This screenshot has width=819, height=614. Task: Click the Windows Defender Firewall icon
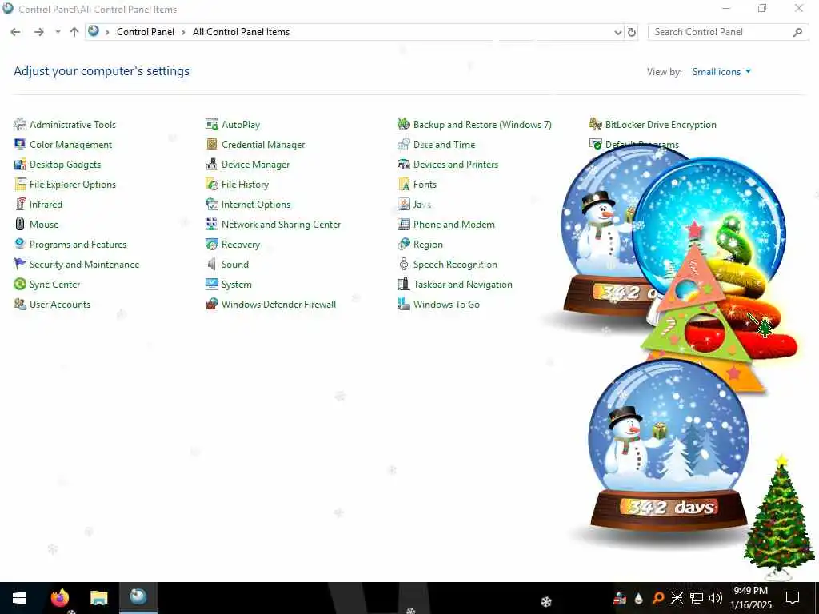point(211,304)
